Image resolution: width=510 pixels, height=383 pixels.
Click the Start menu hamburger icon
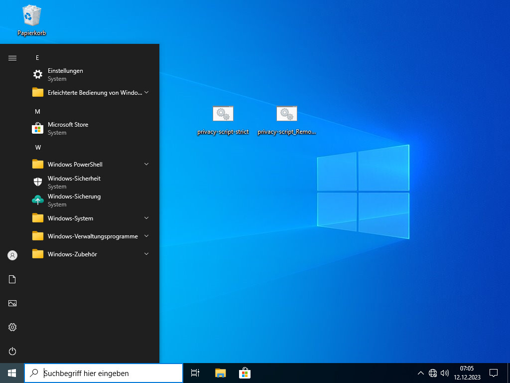coord(12,58)
